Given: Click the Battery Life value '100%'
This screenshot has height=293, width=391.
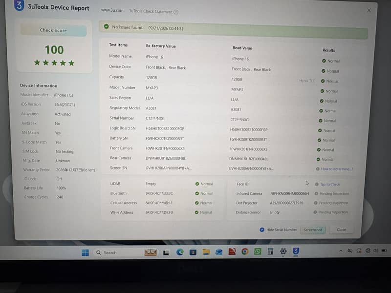Looking at the screenshot, I should pos(62,188).
